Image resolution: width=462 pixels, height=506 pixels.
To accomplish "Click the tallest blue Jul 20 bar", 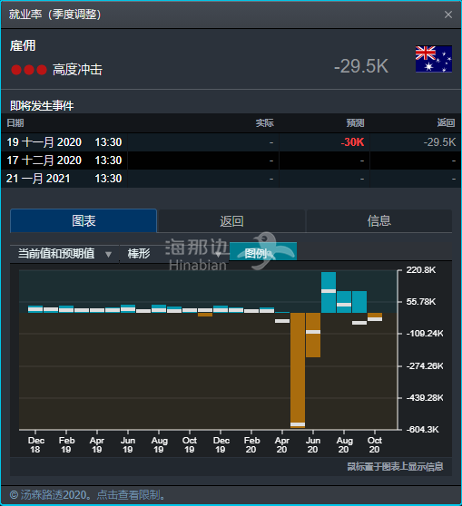I will coord(329,292).
